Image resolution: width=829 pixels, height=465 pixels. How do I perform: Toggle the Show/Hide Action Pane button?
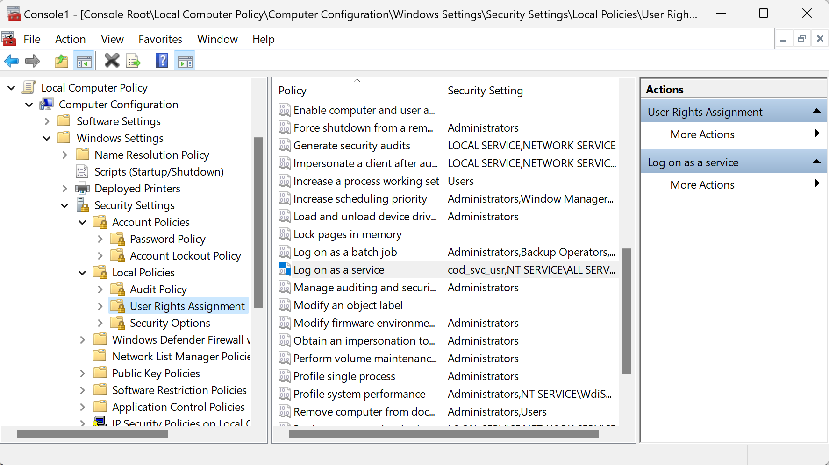185,61
